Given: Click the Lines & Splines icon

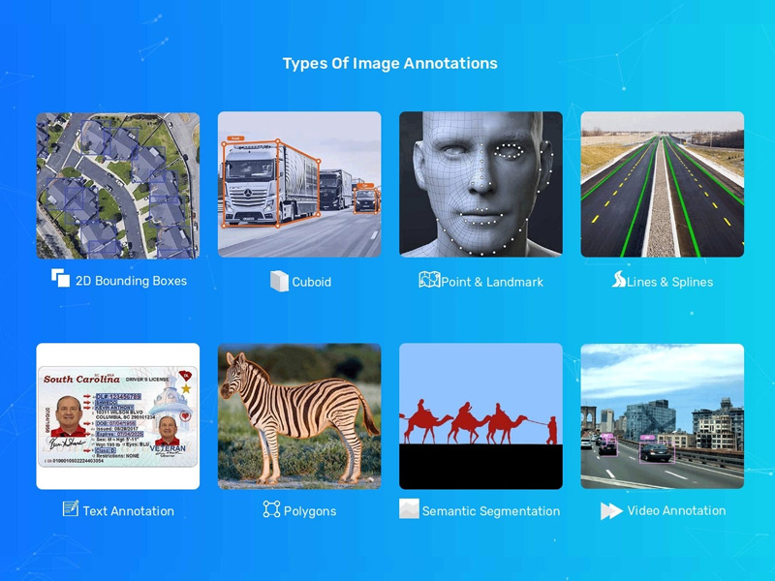Looking at the screenshot, I should 619,280.
